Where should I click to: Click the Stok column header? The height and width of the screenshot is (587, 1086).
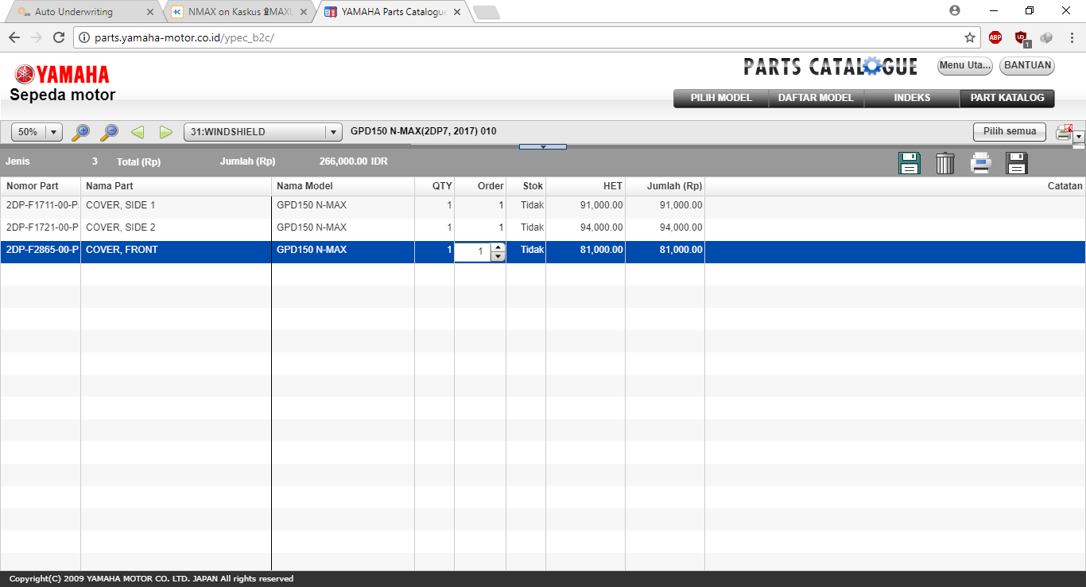pos(526,186)
